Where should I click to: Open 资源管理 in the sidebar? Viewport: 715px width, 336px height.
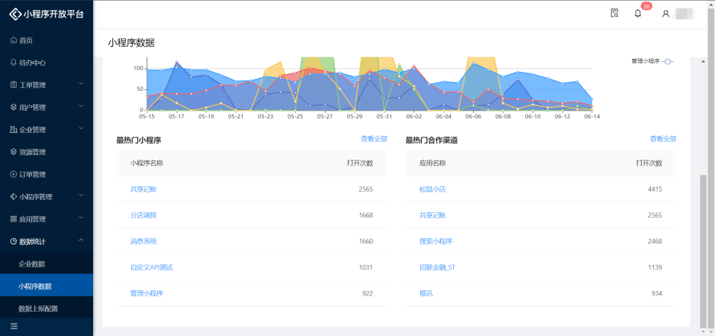point(32,152)
